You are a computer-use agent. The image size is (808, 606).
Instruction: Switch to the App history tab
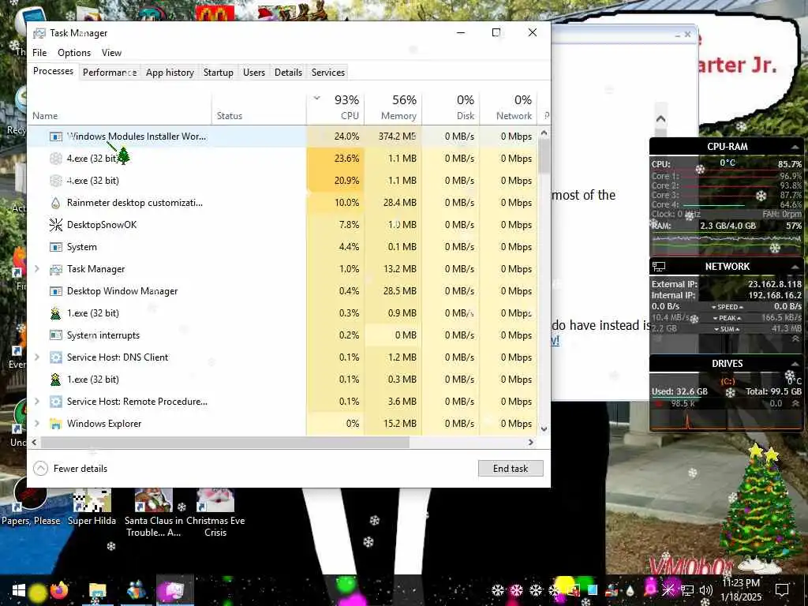pos(170,72)
